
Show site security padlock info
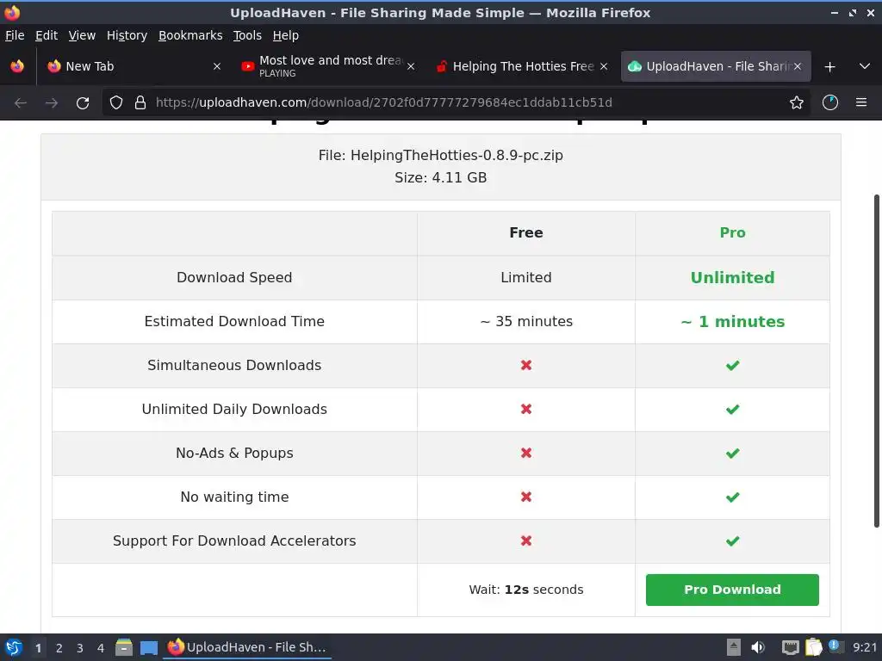point(140,102)
